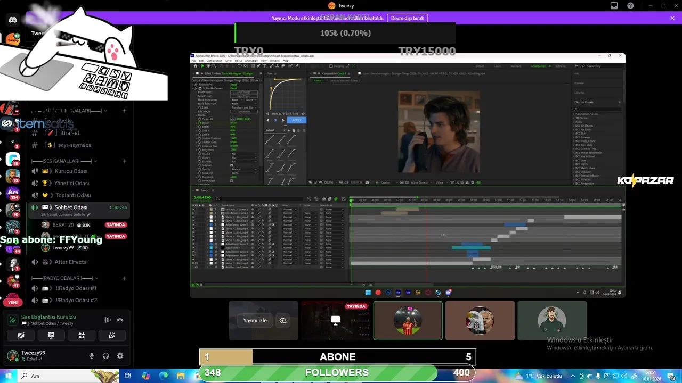Expand Mocha property group twirl

click(x=196, y=115)
